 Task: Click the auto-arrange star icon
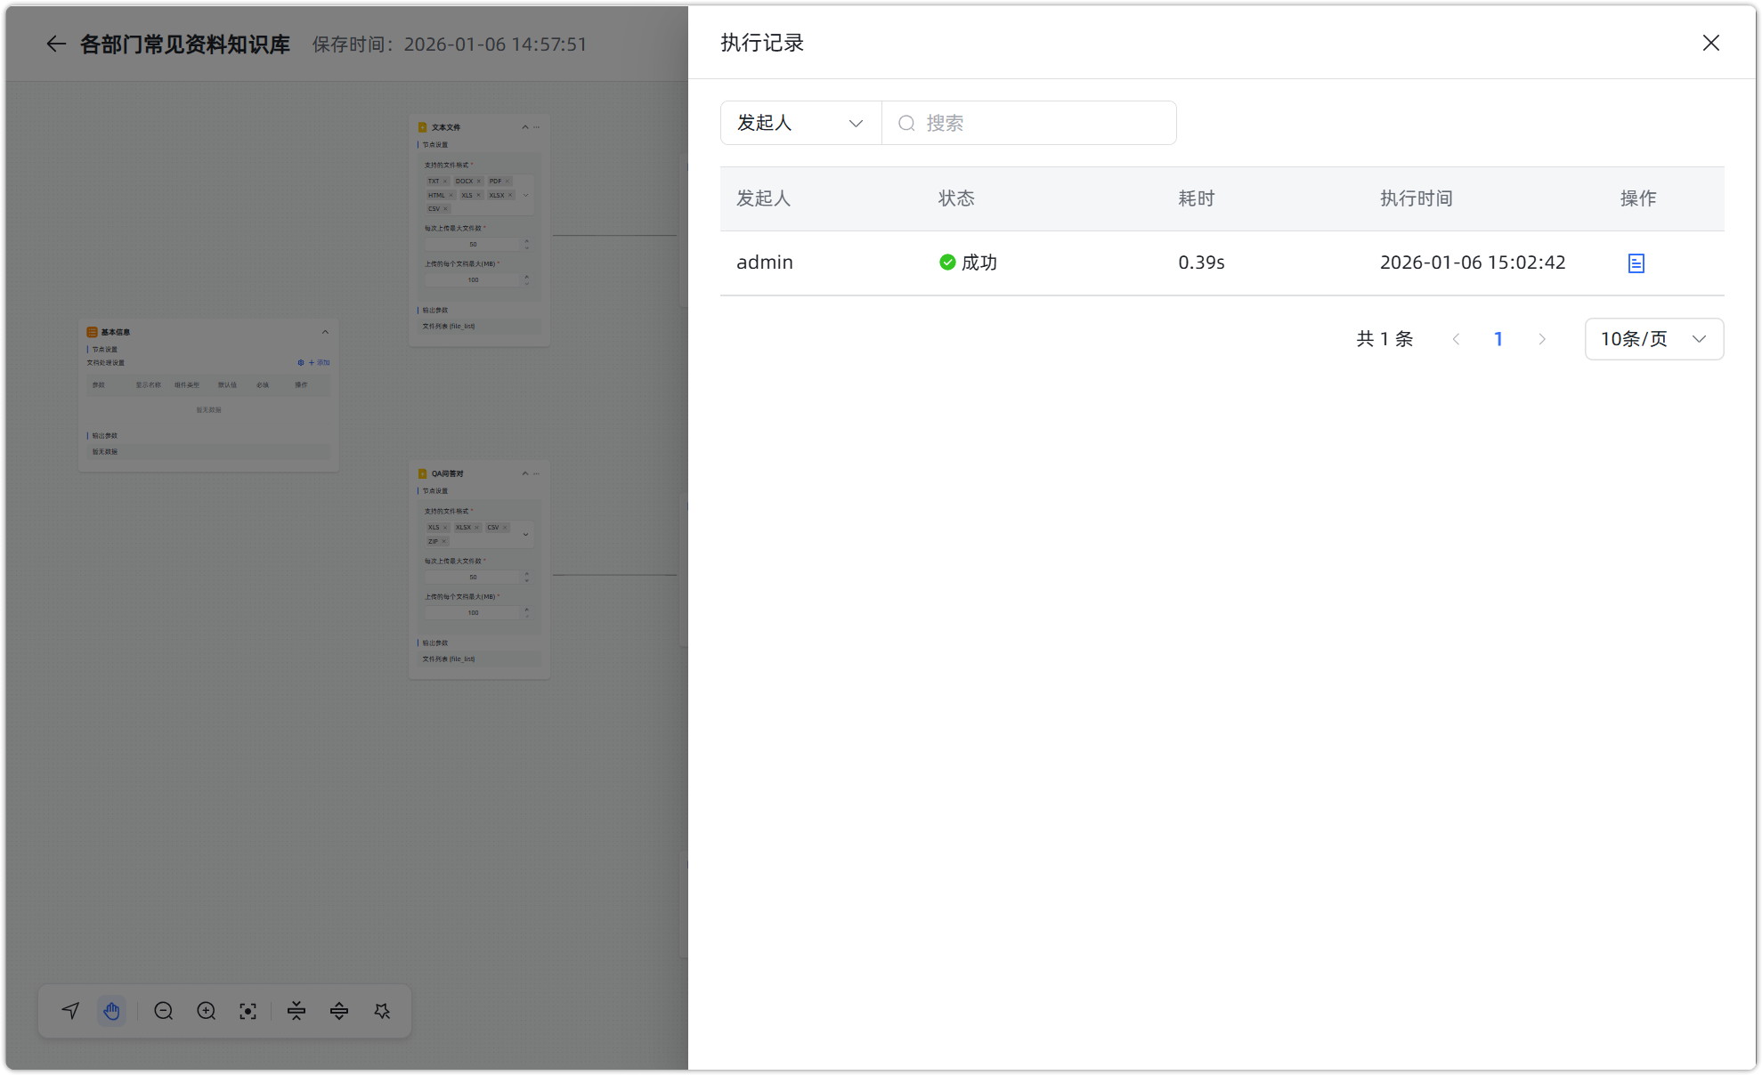pyautogui.click(x=382, y=1011)
